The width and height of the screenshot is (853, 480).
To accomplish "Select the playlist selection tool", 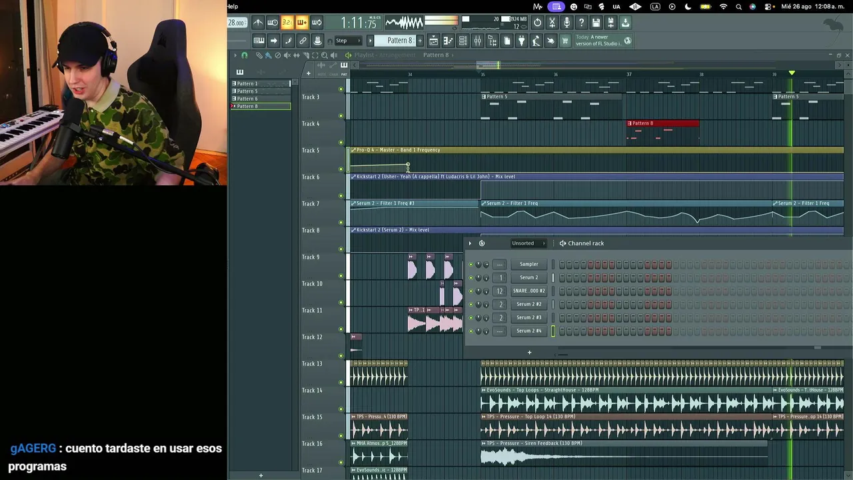I will [315, 55].
